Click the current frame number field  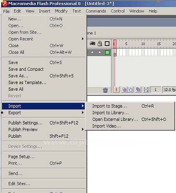click(156, 90)
